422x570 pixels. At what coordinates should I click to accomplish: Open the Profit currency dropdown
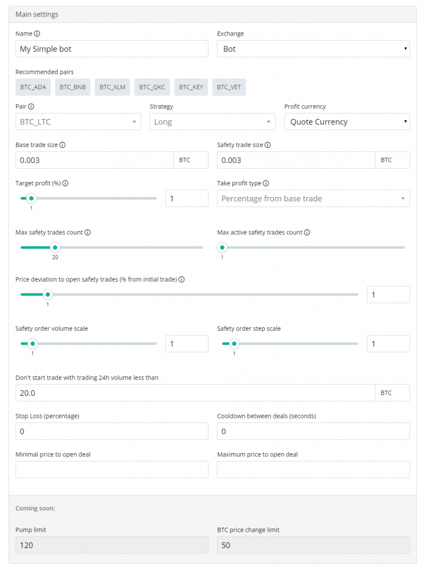coord(346,122)
